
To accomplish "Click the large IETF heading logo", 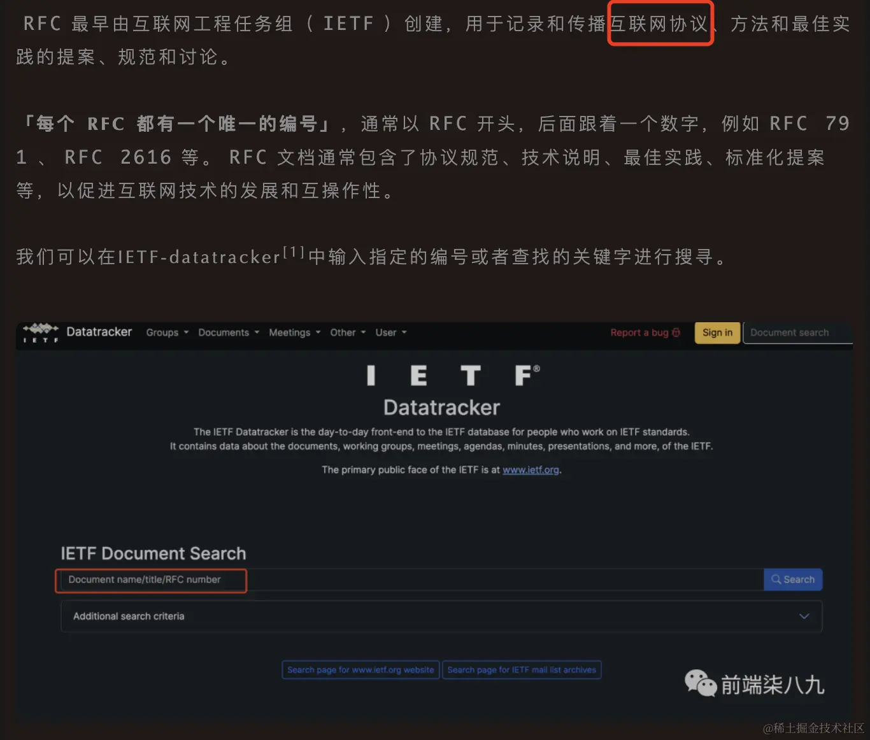I will coord(453,376).
